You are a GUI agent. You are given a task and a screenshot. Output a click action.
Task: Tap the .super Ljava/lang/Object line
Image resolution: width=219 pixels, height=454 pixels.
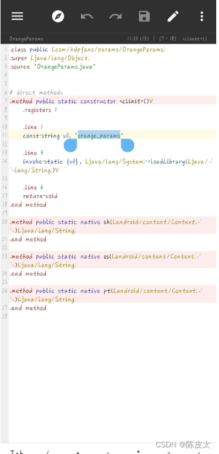pyautogui.click(x=50, y=58)
